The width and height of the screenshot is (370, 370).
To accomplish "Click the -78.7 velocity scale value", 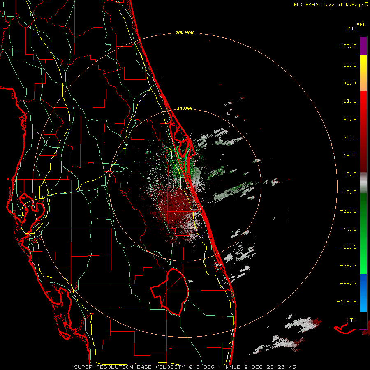I will (348, 266).
